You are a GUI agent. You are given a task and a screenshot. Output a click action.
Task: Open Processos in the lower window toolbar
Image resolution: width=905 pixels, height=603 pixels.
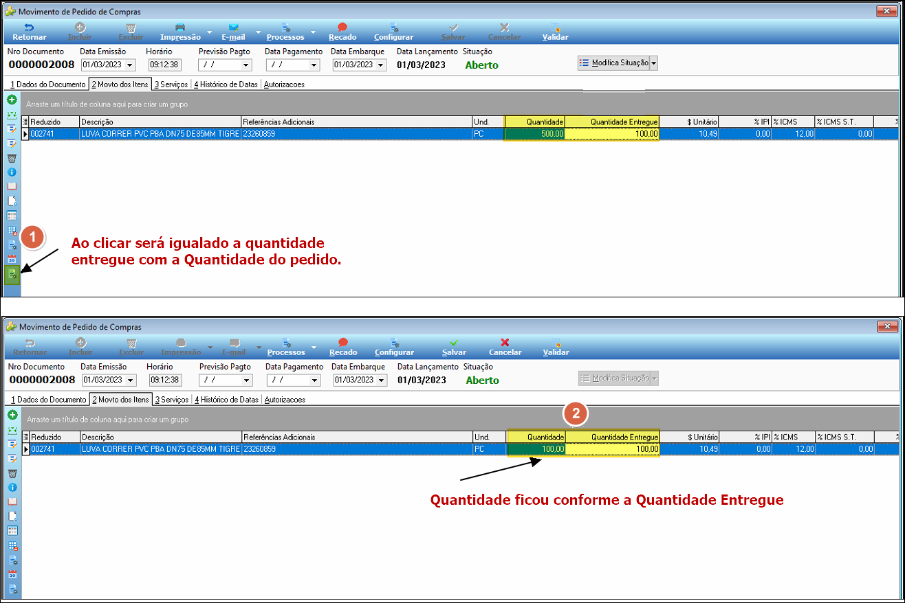tap(286, 347)
